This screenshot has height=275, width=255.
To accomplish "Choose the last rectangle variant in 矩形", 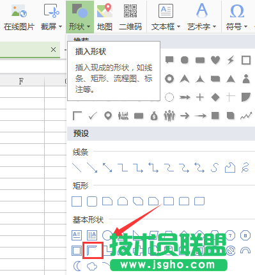I will 199,201.
